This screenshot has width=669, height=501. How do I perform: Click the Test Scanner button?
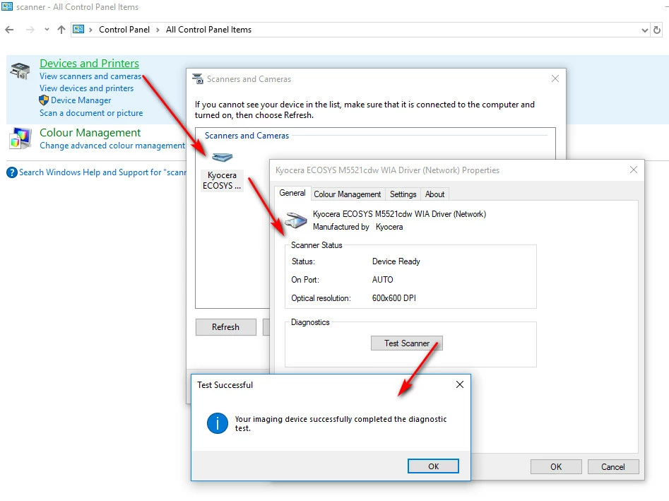coord(407,343)
